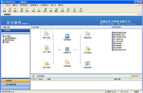The image size is (143, 93).
Task: Select the 最近常用单据 tree item
Action: point(8,40)
